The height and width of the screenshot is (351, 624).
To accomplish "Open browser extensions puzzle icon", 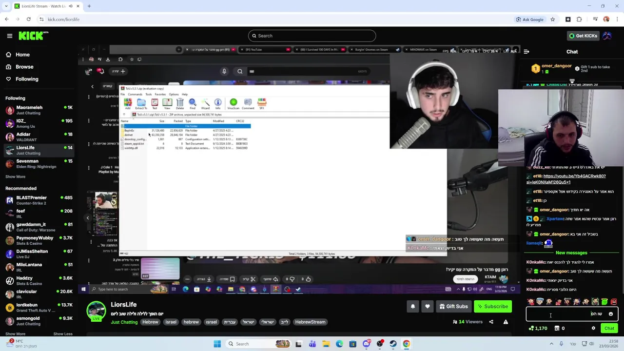I will pos(579,19).
